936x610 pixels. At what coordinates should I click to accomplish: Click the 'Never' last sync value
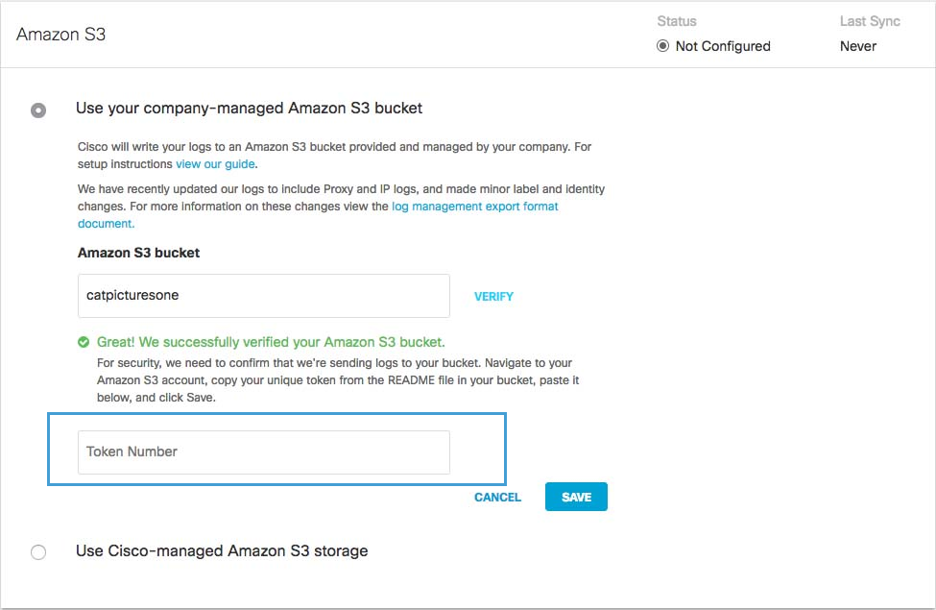coord(858,46)
